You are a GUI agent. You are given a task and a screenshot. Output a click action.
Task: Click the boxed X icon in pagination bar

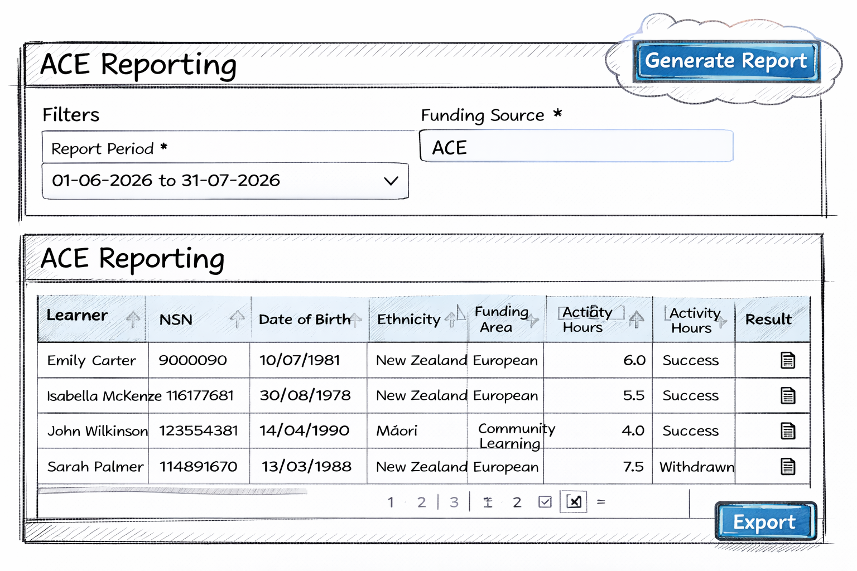click(x=574, y=502)
